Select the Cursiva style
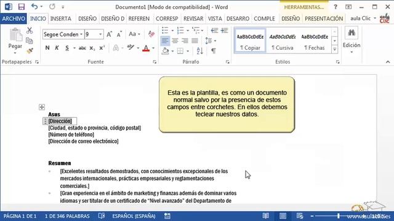The width and height of the screenshot is (394, 221). click(x=282, y=41)
